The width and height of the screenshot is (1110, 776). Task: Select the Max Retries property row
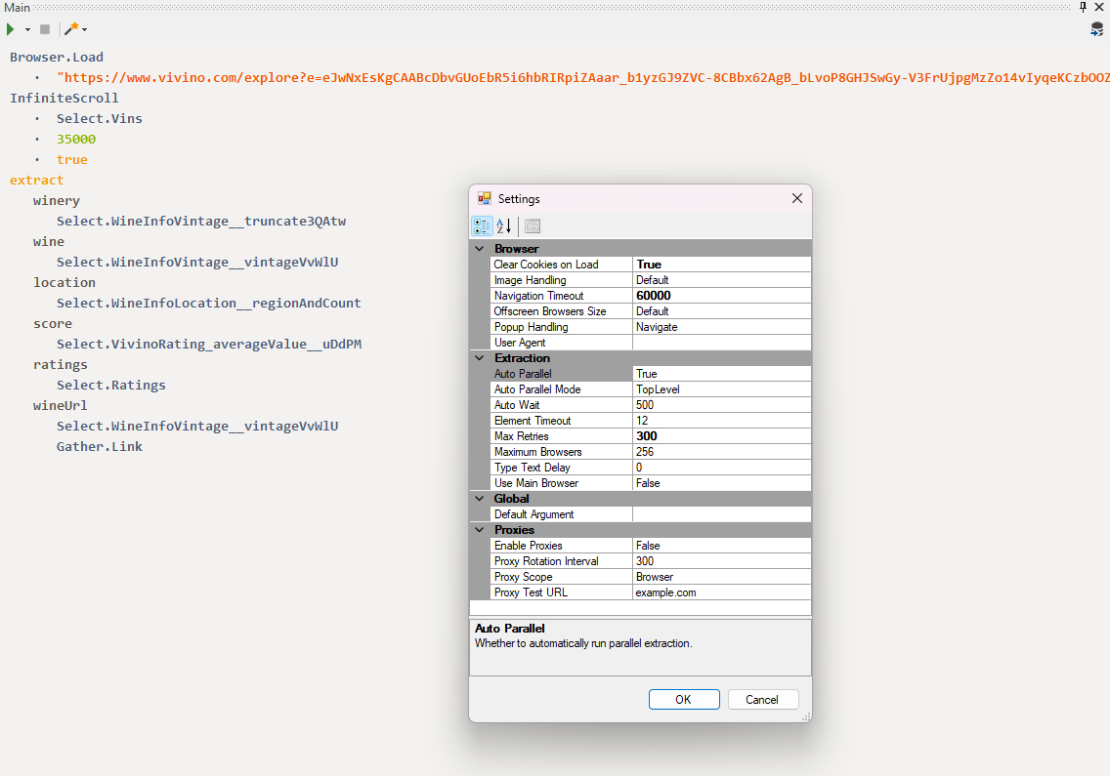[561, 436]
